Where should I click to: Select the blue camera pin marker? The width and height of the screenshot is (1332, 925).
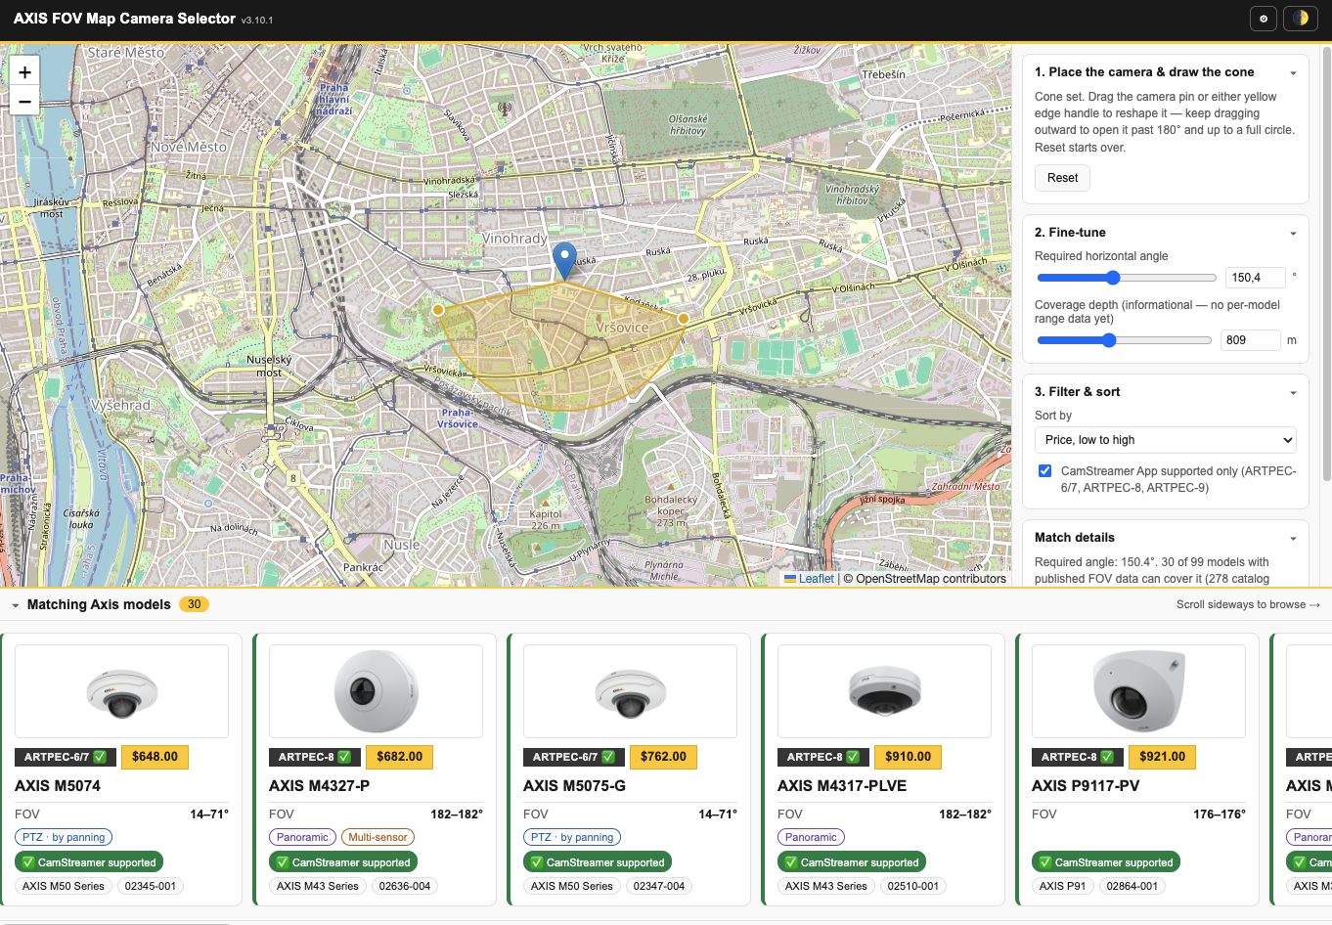(564, 261)
